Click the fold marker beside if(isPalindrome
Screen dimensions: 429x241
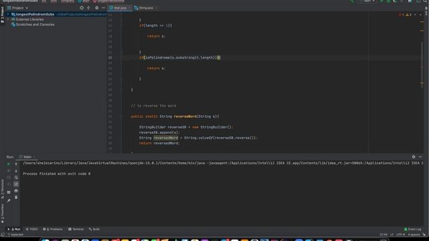click(121, 58)
